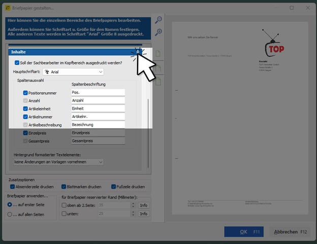Screen dimensions: 317x244
Task: Enable the Blattmarken drucken option
Action: 64,187
